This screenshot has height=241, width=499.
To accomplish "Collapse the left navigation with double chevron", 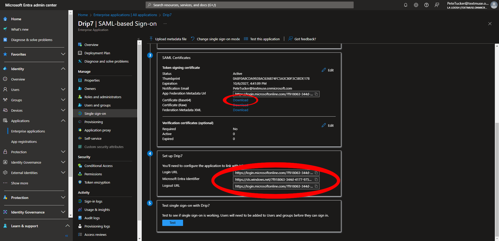I will (67, 236).
